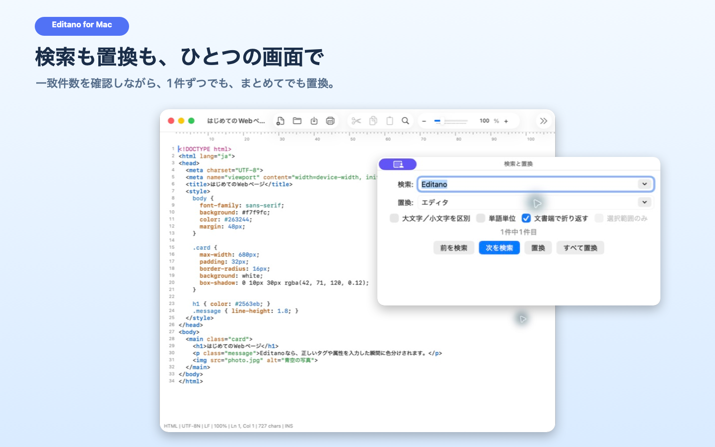This screenshot has height=447, width=715.
Task: Click the 置換 button
Action: [x=538, y=248]
